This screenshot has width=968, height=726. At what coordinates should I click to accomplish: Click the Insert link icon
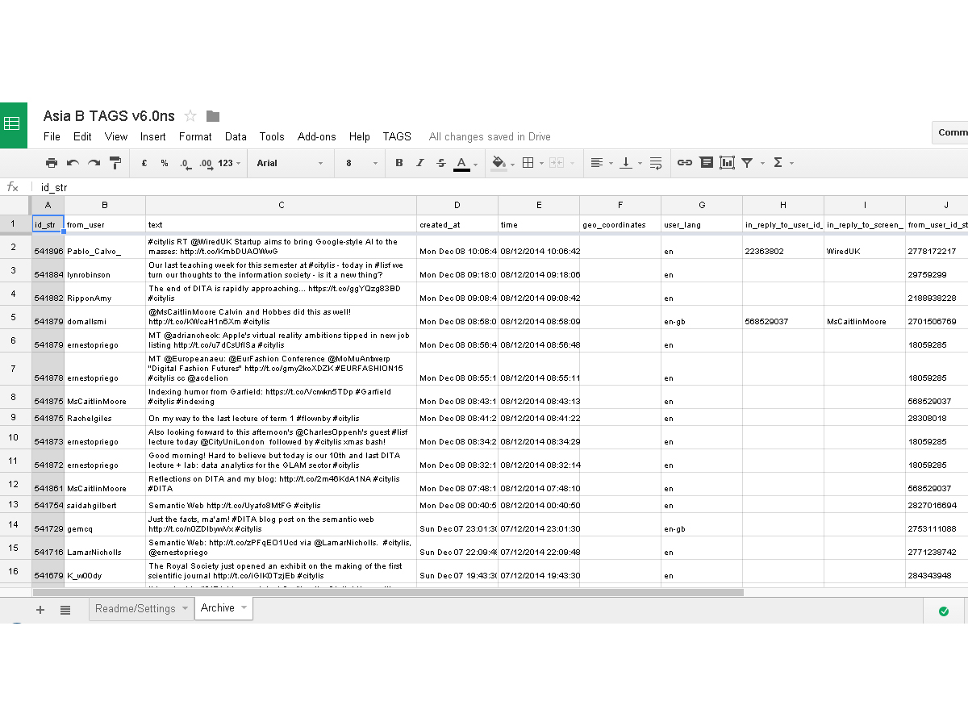point(684,163)
